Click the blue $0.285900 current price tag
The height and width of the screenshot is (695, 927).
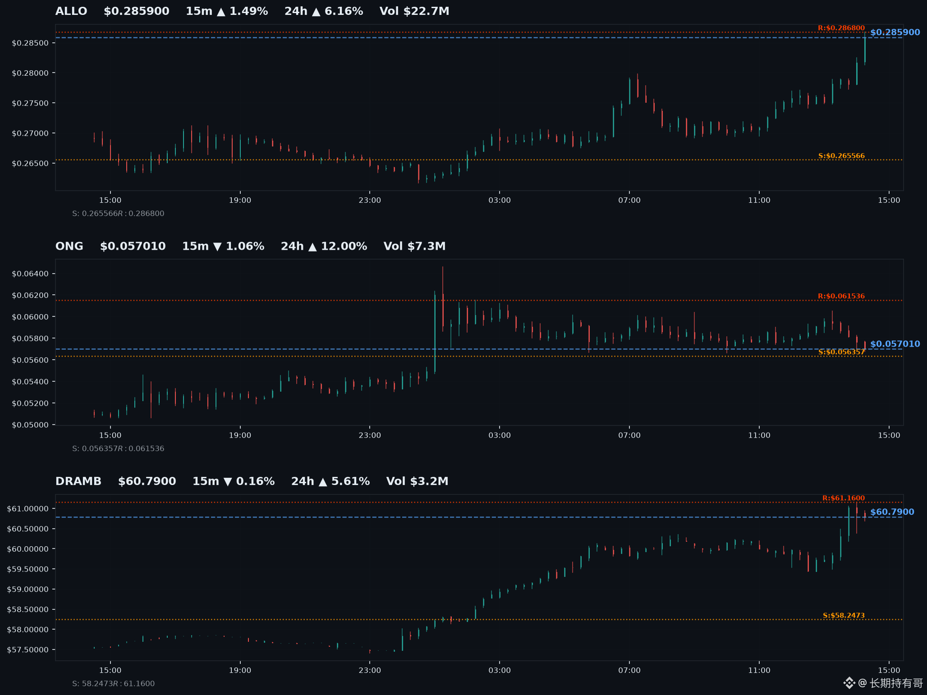pos(895,32)
